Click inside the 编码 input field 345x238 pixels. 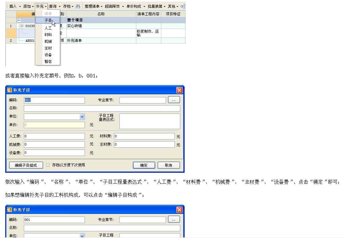click(x=54, y=100)
